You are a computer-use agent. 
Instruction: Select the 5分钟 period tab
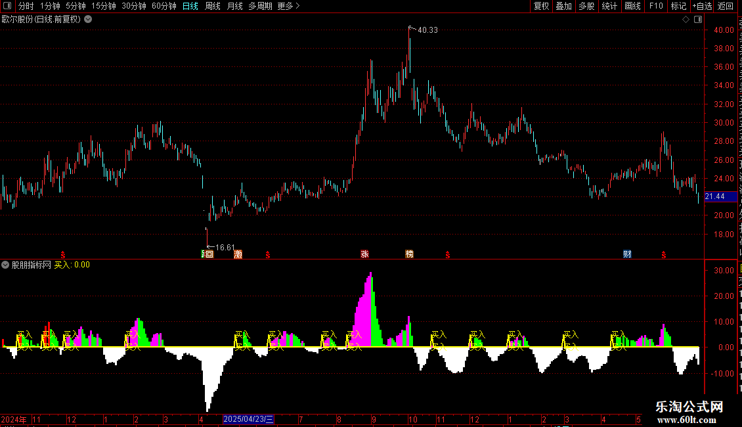pos(76,6)
